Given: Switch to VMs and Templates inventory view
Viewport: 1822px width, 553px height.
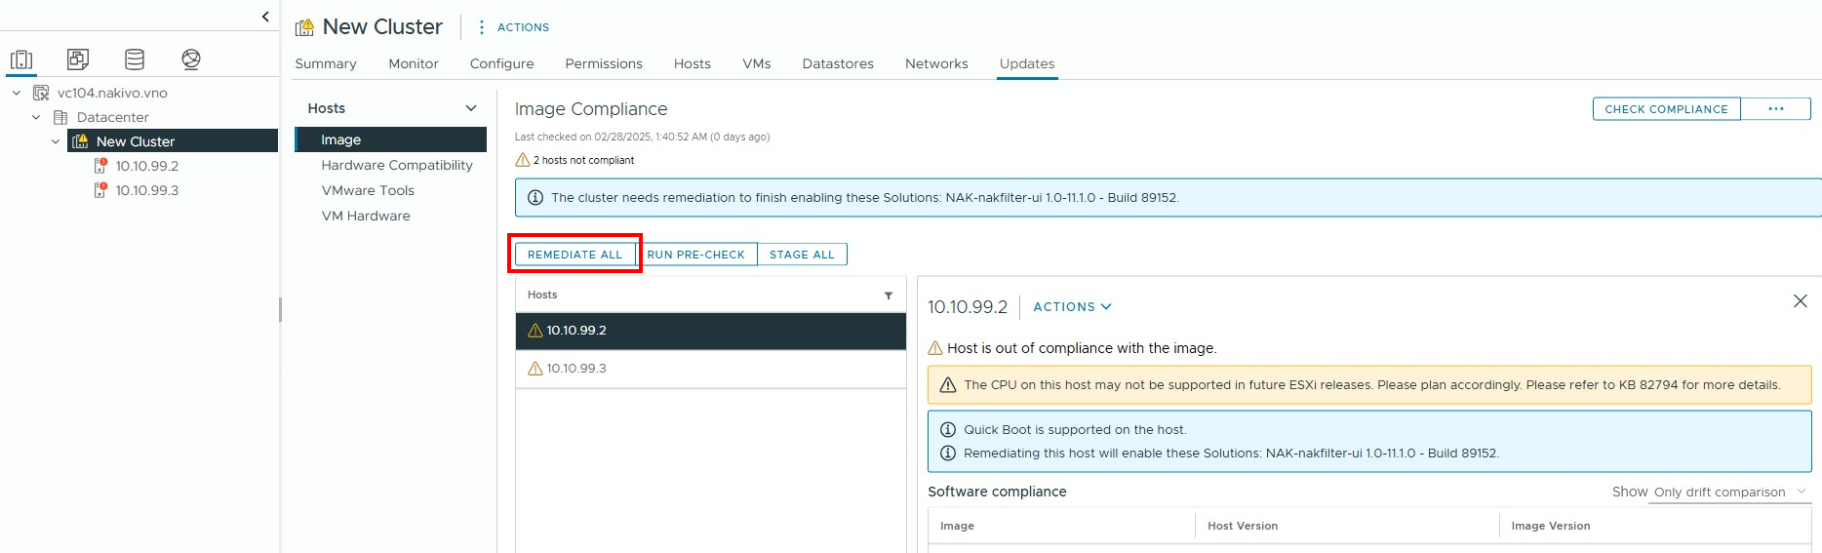Looking at the screenshot, I should pyautogui.click(x=78, y=59).
